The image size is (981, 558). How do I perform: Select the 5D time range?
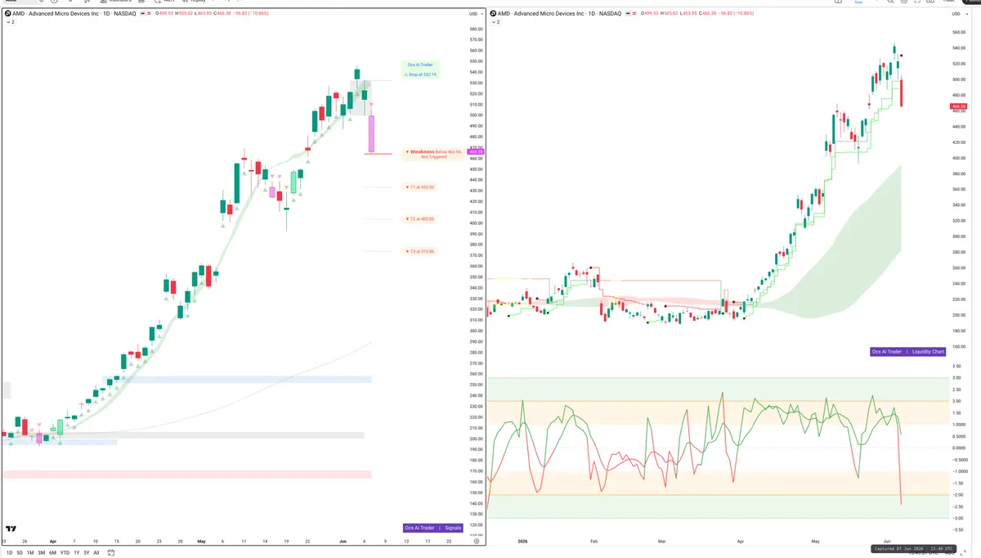[x=20, y=552]
